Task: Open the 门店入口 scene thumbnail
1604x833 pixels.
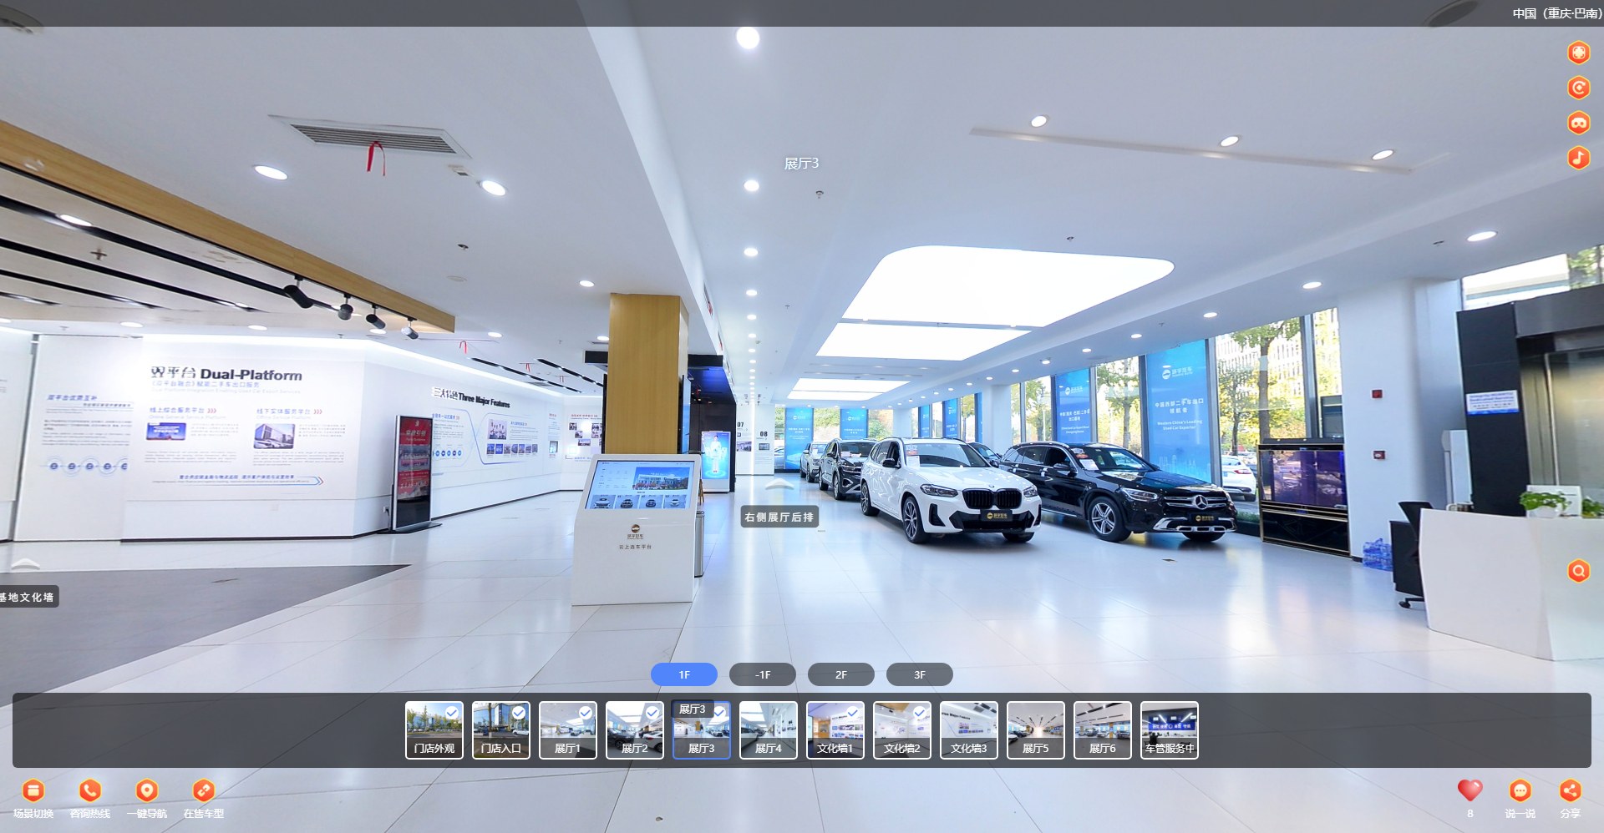Action: click(x=501, y=730)
